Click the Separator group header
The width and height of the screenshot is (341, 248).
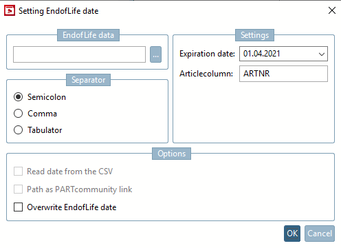[89, 80]
